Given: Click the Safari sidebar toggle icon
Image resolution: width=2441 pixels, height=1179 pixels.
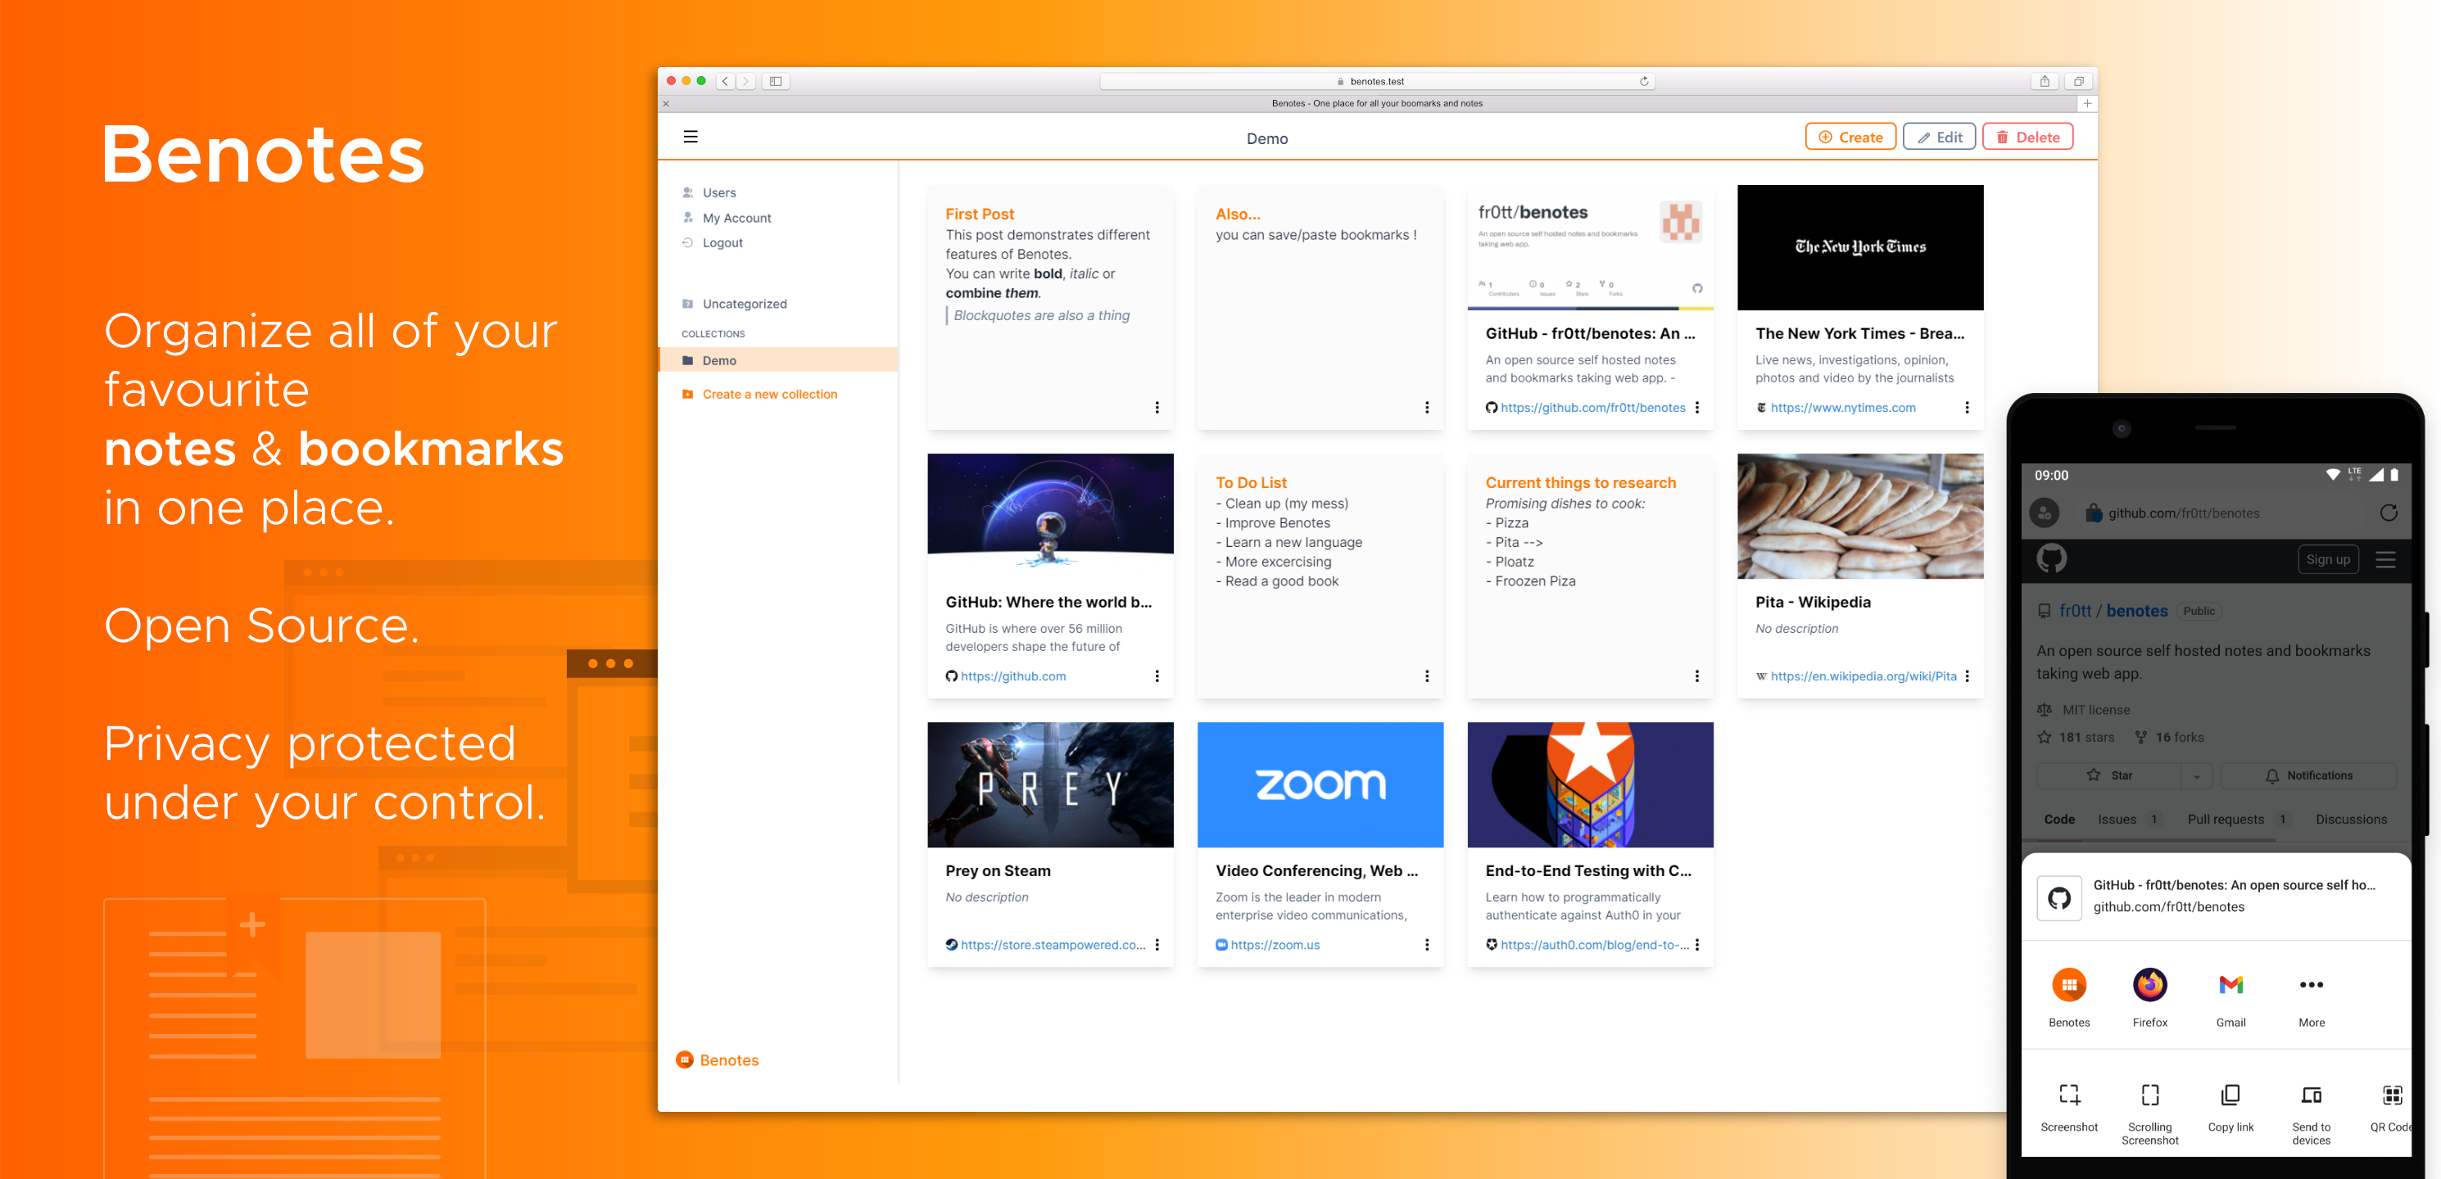Looking at the screenshot, I should (x=775, y=81).
